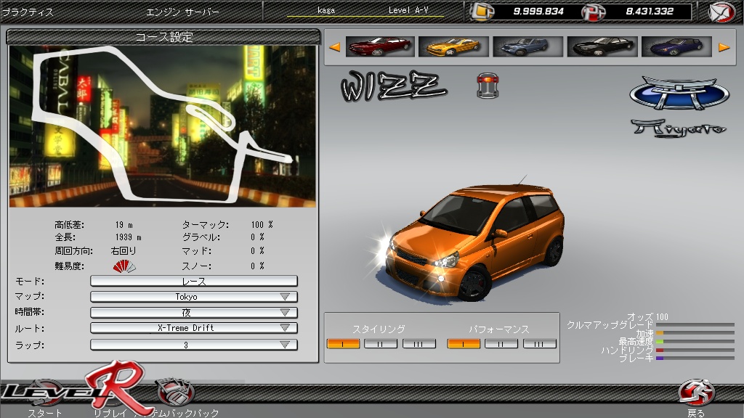
Task: Select the steel-blue hatchback thumbnail
Action: (527, 46)
